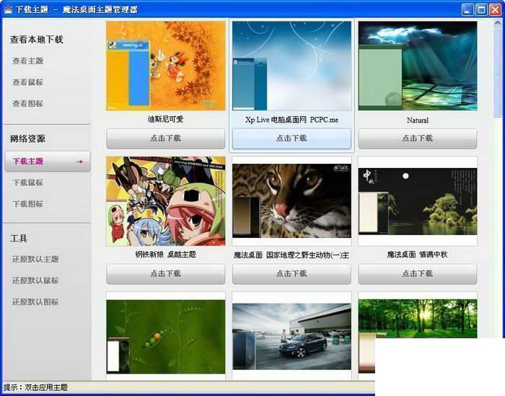The height and width of the screenshot is (396, 505).
Task: Download the 迪斯尼可爱 theme
Action: [x=165, y=138]
